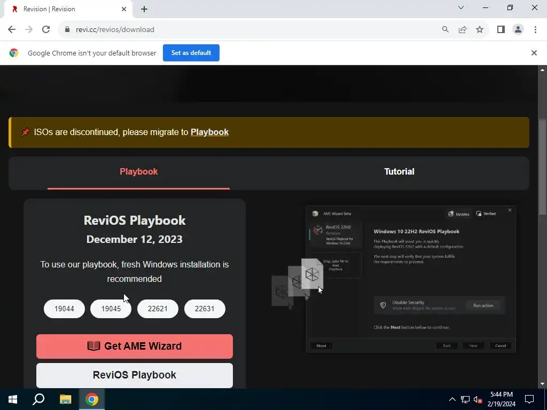Click the December 12, 2023 date text
547x410 pixels.
[135, 240]
